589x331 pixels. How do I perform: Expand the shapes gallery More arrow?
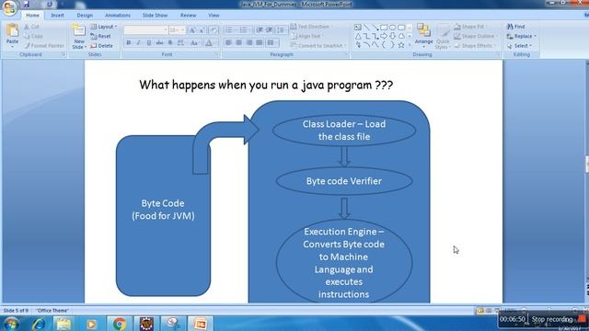pos(410,45)
